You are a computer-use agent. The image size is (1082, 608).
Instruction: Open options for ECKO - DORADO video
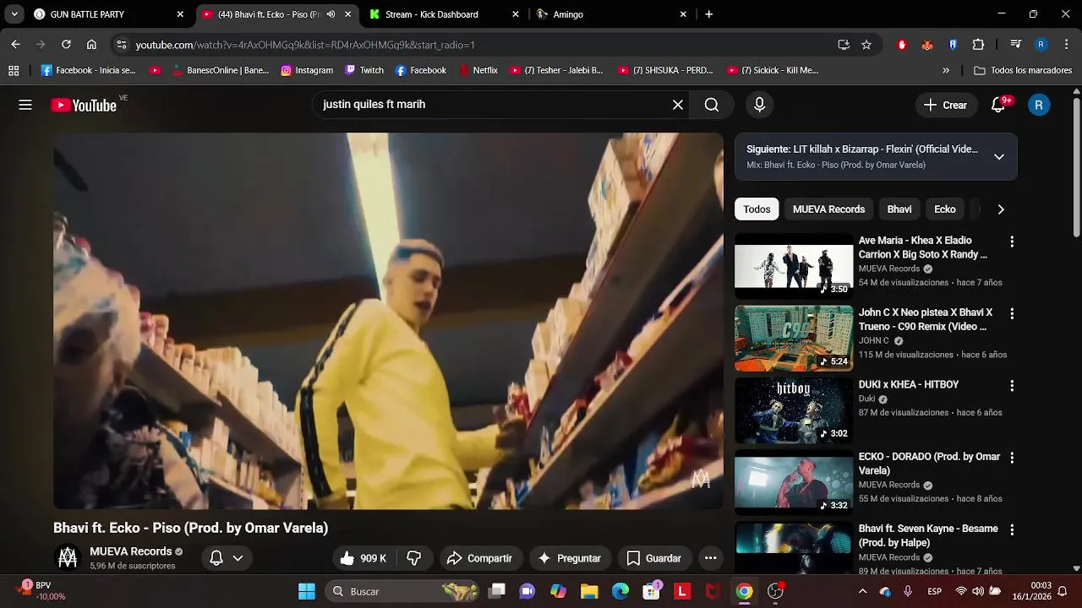pyautogui.click(x=1012, y=458)
